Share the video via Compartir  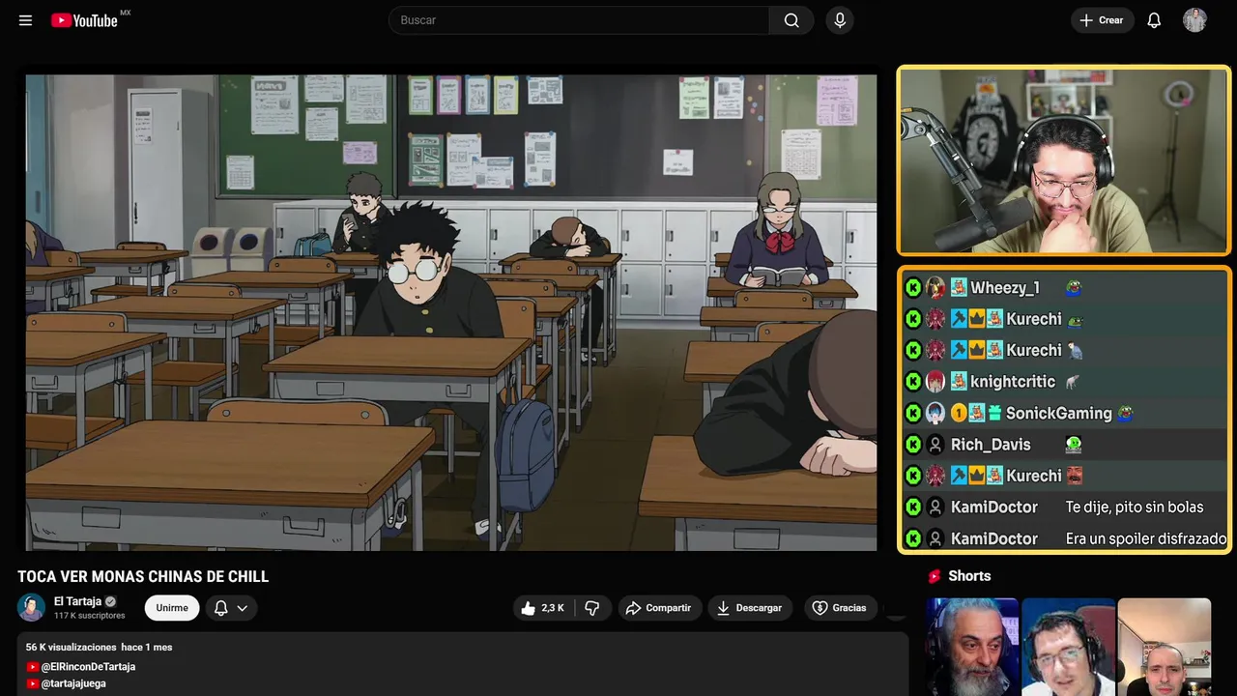pos(659,608)
